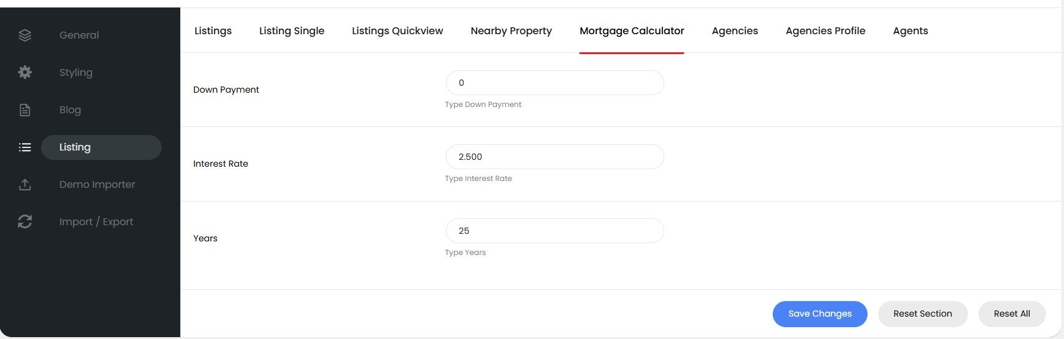Viewport: 1064px width, 339px height.
Task: Click the Listing list icon
Action: 25,147
